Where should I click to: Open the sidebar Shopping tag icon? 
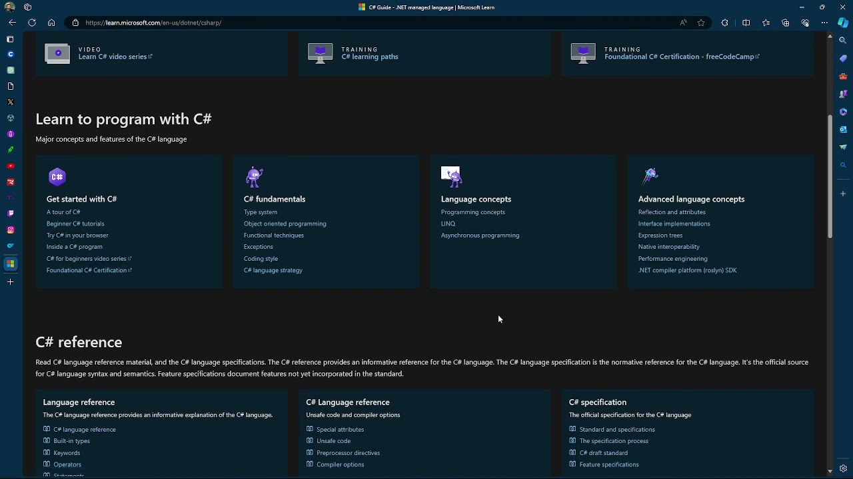(843, 59)
